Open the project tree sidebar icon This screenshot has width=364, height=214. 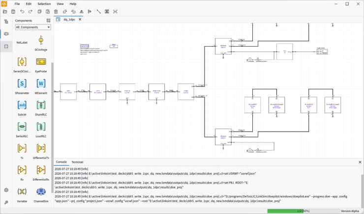(x=6, y=22)
